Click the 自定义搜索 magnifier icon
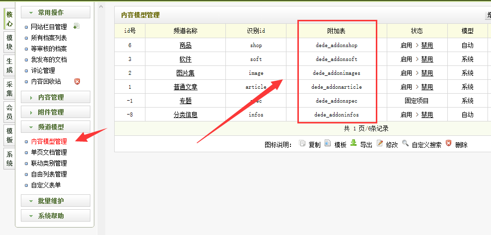 click(x=406, y=144)
